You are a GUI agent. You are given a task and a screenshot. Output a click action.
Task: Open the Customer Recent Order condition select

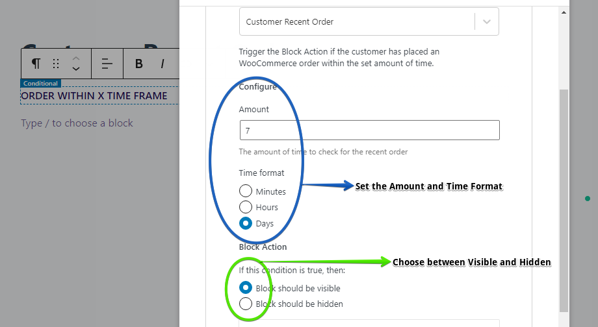coord(369,21)
